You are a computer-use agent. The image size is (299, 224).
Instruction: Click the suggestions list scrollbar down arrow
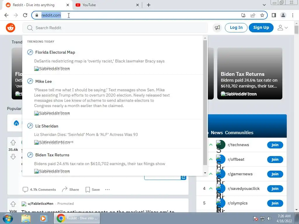point(205,173)
